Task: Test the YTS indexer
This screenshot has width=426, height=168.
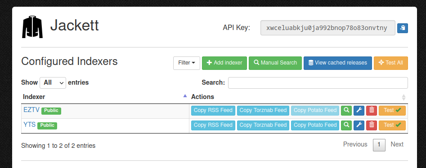Action: point(392,125)
